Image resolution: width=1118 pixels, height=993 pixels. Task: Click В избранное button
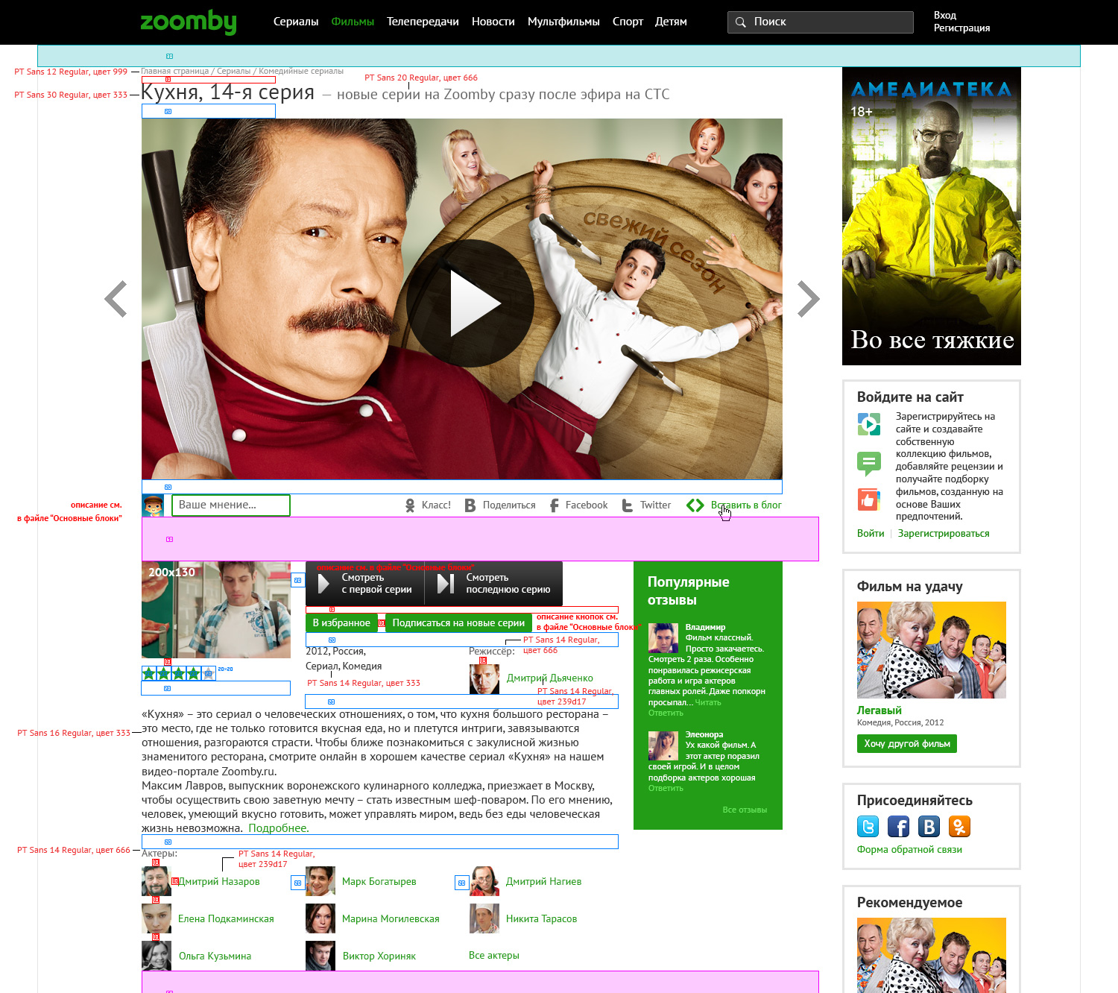341,623
